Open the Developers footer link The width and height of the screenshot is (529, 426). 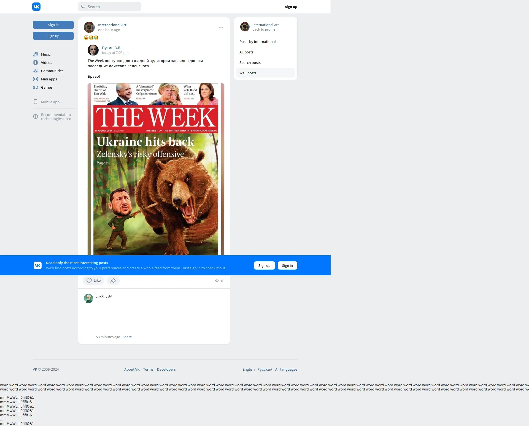(166, 369)
